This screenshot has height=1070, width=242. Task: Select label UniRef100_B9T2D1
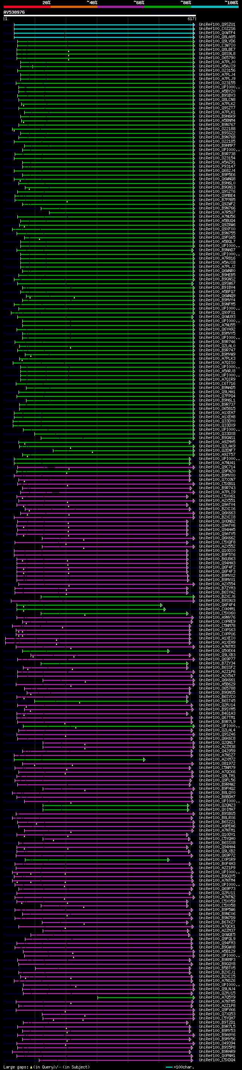click(217, 1023)
